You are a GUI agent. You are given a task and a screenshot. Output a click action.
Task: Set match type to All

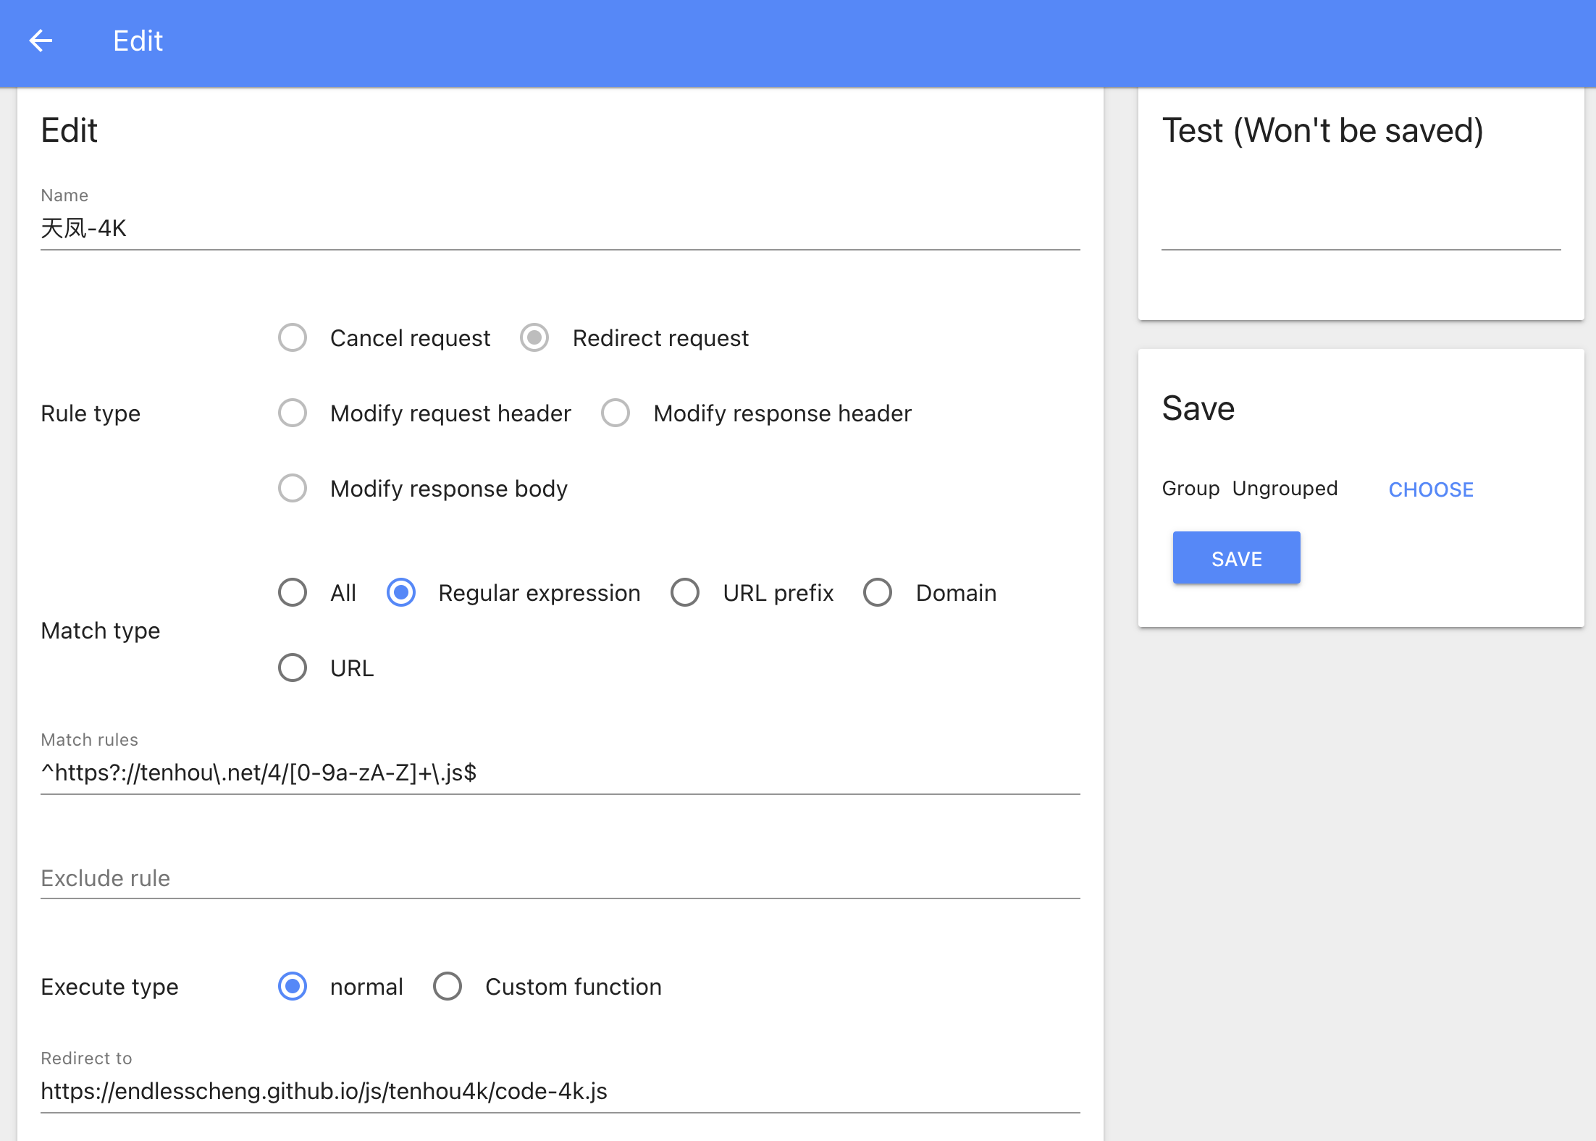click(293, 593)
